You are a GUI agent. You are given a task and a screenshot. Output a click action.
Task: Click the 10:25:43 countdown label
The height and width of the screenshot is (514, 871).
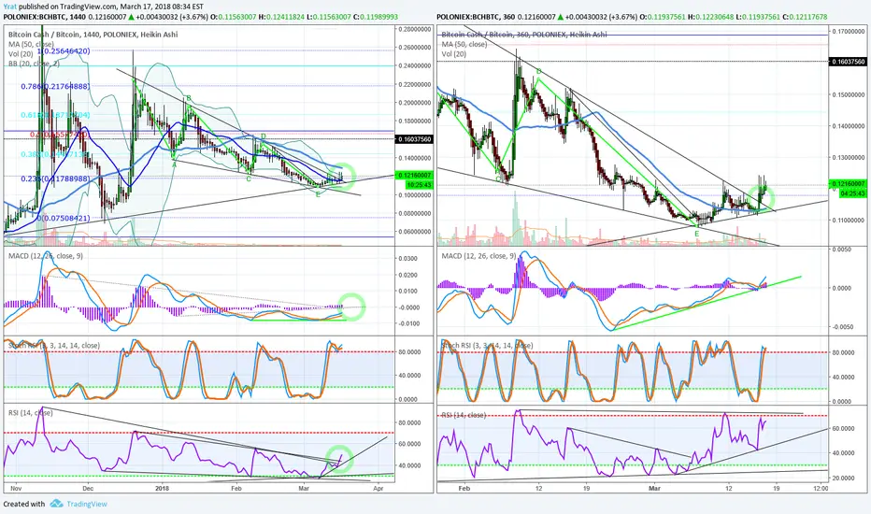pyautogui.click(x=419, y=184)
